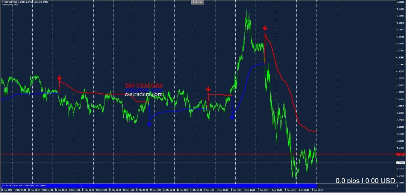Select the red sell arrow at the 4 Apr peak
The image size is (406, 193).
265,28
